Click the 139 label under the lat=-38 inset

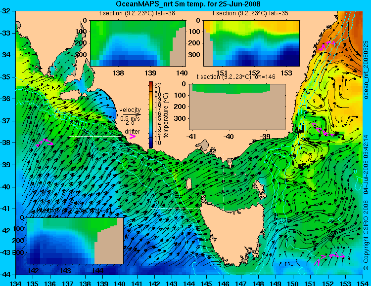click(x=150, y=73)
